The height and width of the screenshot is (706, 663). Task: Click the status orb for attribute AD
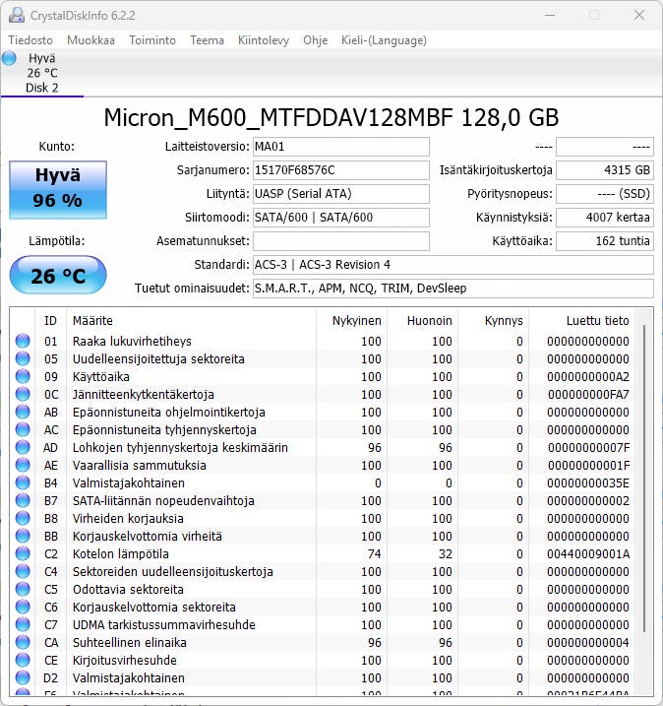(23, 448)
